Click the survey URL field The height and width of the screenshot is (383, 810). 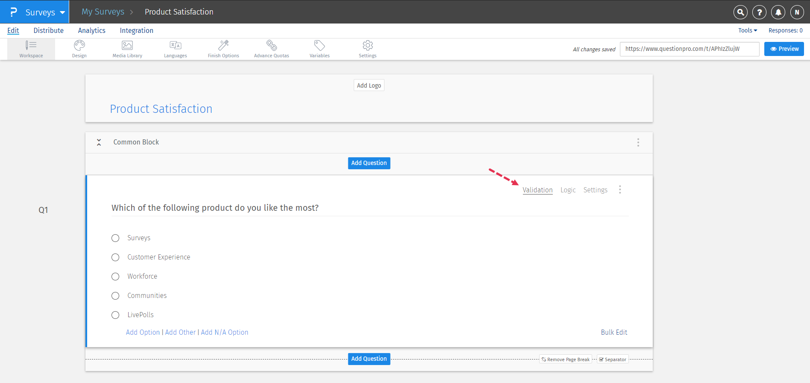click(x=690, y=49)
